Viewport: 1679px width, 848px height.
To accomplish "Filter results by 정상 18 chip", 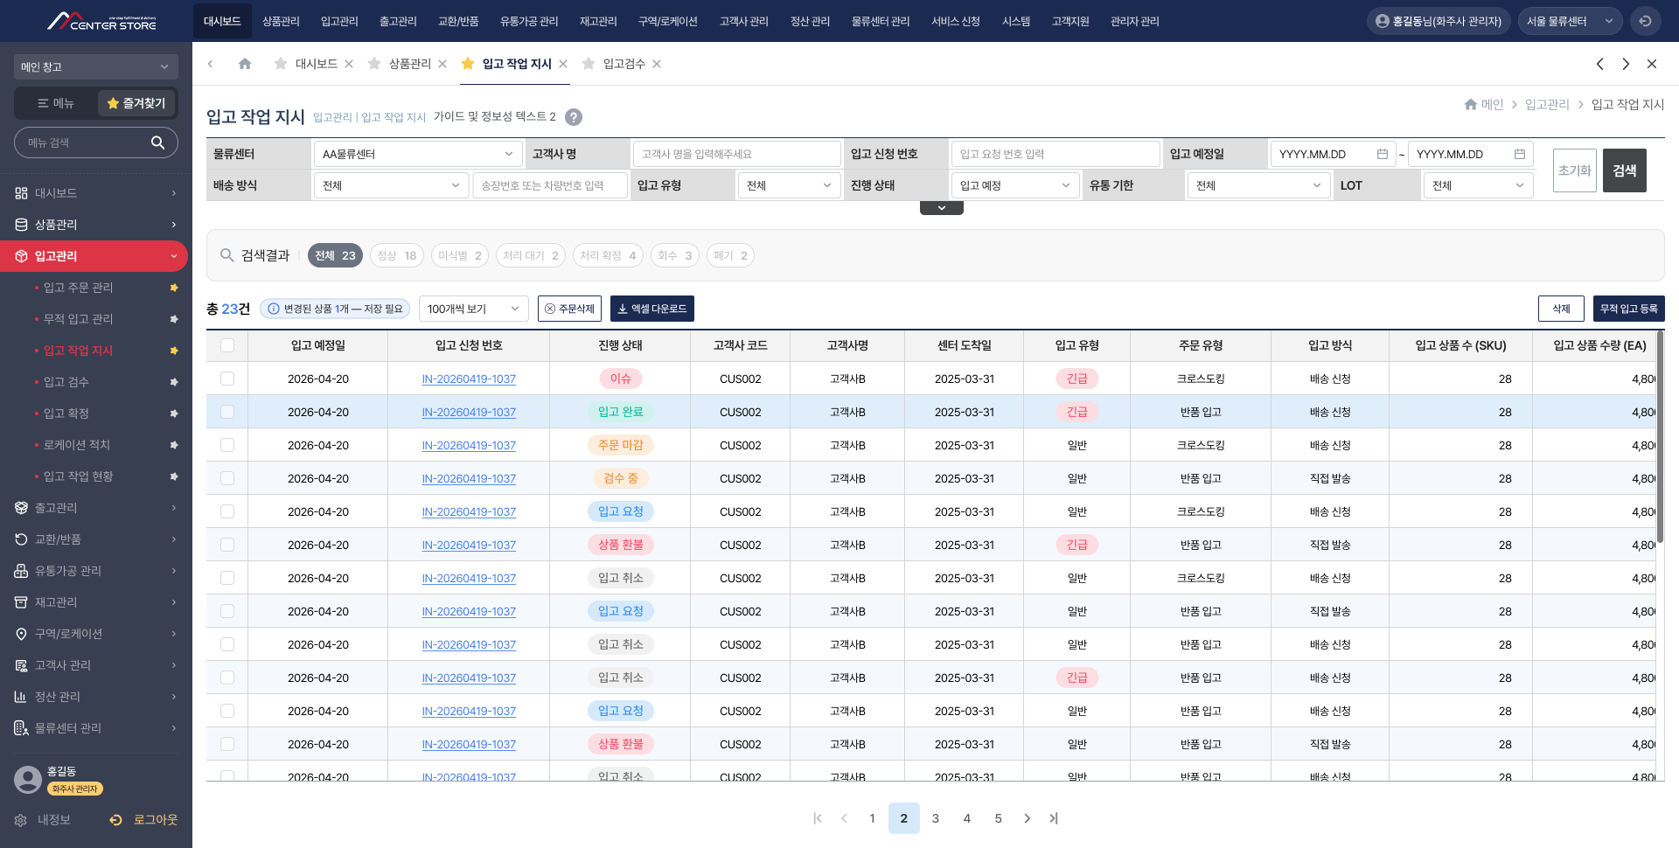I will pos(397,255).
